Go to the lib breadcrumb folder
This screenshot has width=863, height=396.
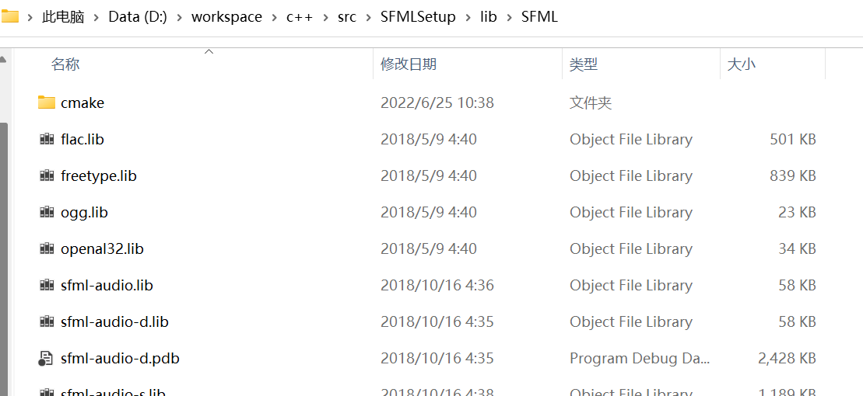coord(488,17)
